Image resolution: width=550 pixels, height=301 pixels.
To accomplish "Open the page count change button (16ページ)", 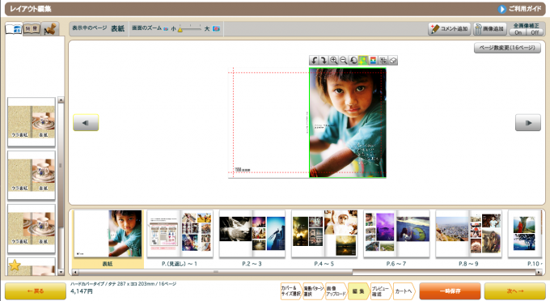I will tap(507, 48).
